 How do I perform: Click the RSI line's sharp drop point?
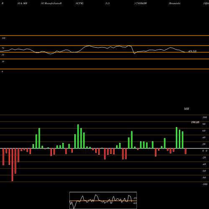(x=134, y=54)
